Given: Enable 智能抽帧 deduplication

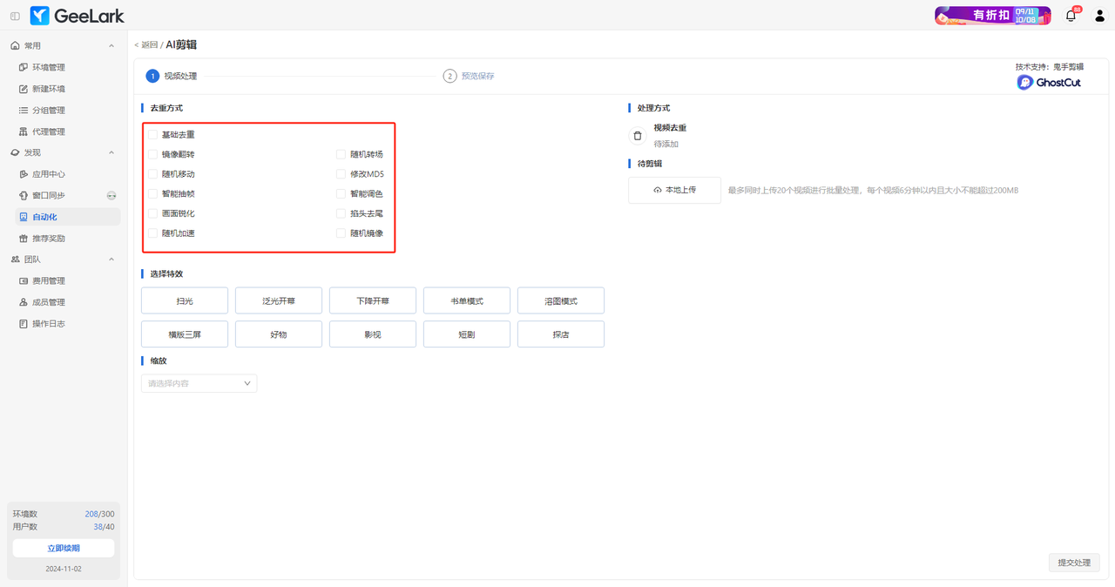Looking at the screenshot, I should (153, 194).
